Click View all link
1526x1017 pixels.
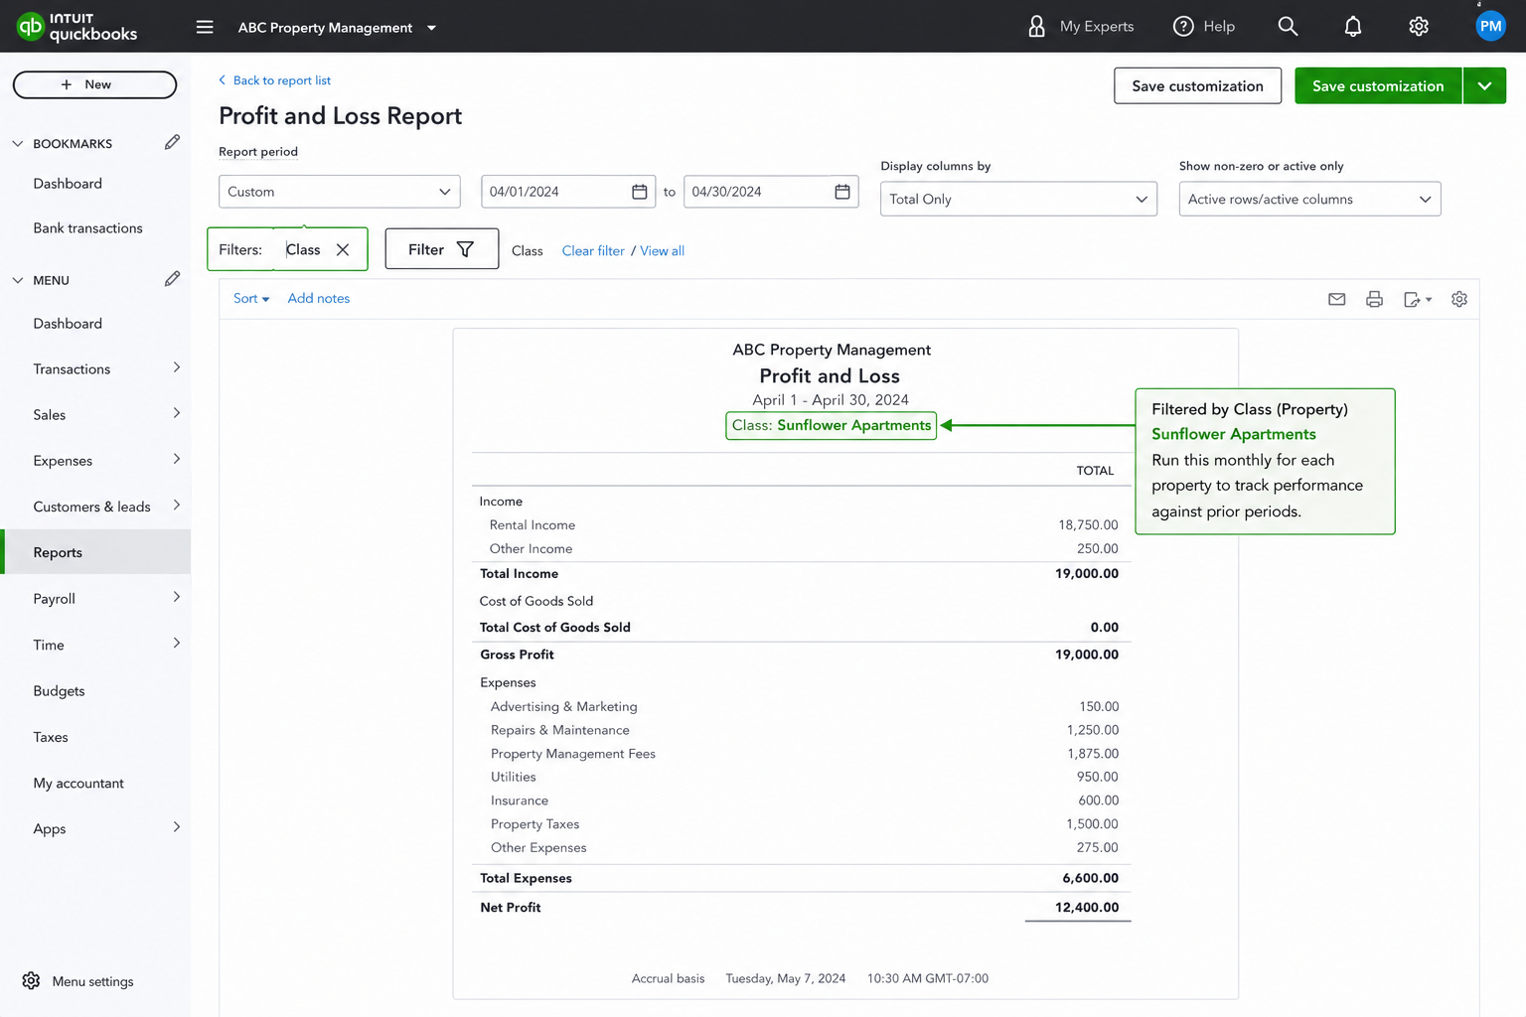point(662,250)
